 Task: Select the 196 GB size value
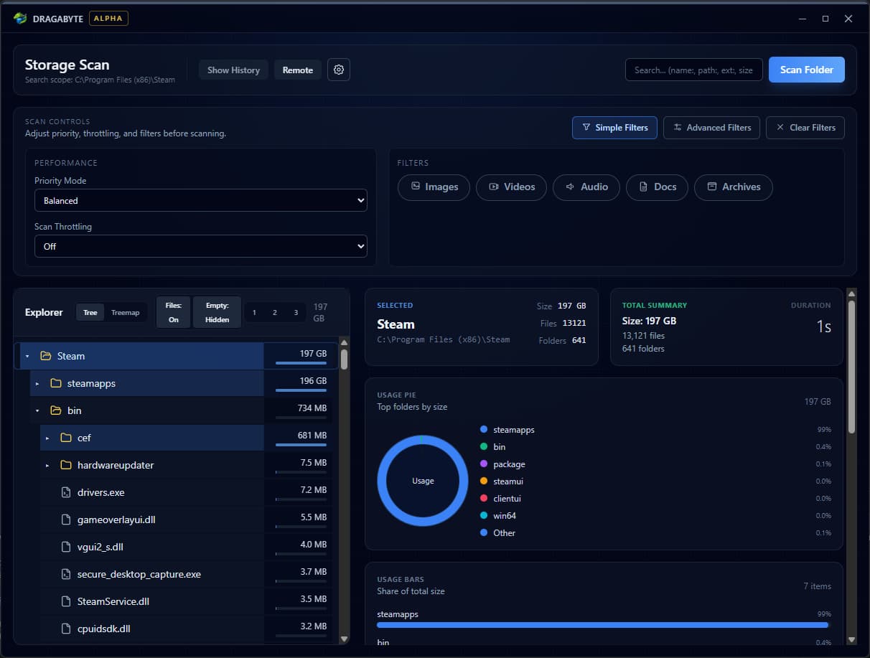313,381
